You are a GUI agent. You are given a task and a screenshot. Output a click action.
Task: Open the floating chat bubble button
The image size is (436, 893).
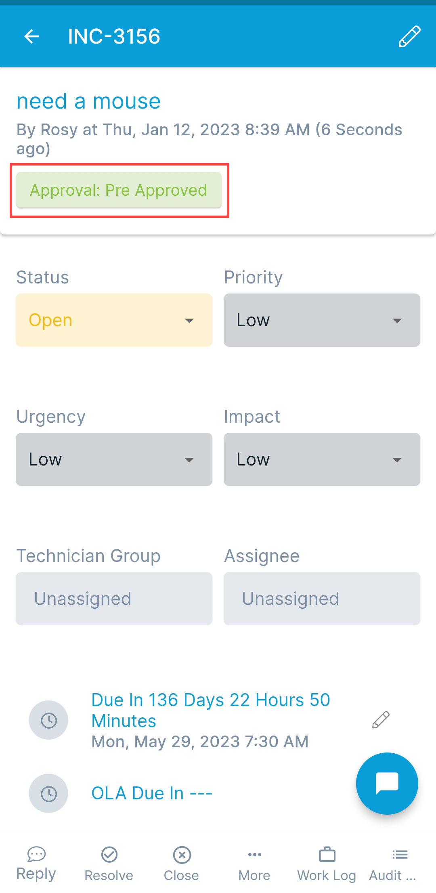[387, 783]
